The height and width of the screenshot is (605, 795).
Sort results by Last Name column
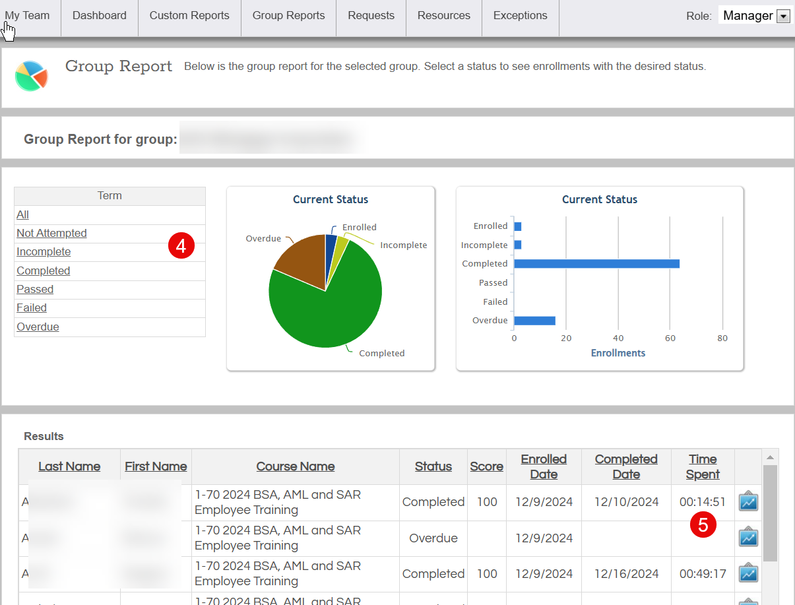tap(69, 466)
